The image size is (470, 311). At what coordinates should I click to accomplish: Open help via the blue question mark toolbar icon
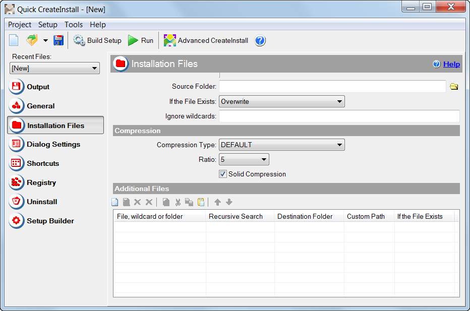(260, 40)
